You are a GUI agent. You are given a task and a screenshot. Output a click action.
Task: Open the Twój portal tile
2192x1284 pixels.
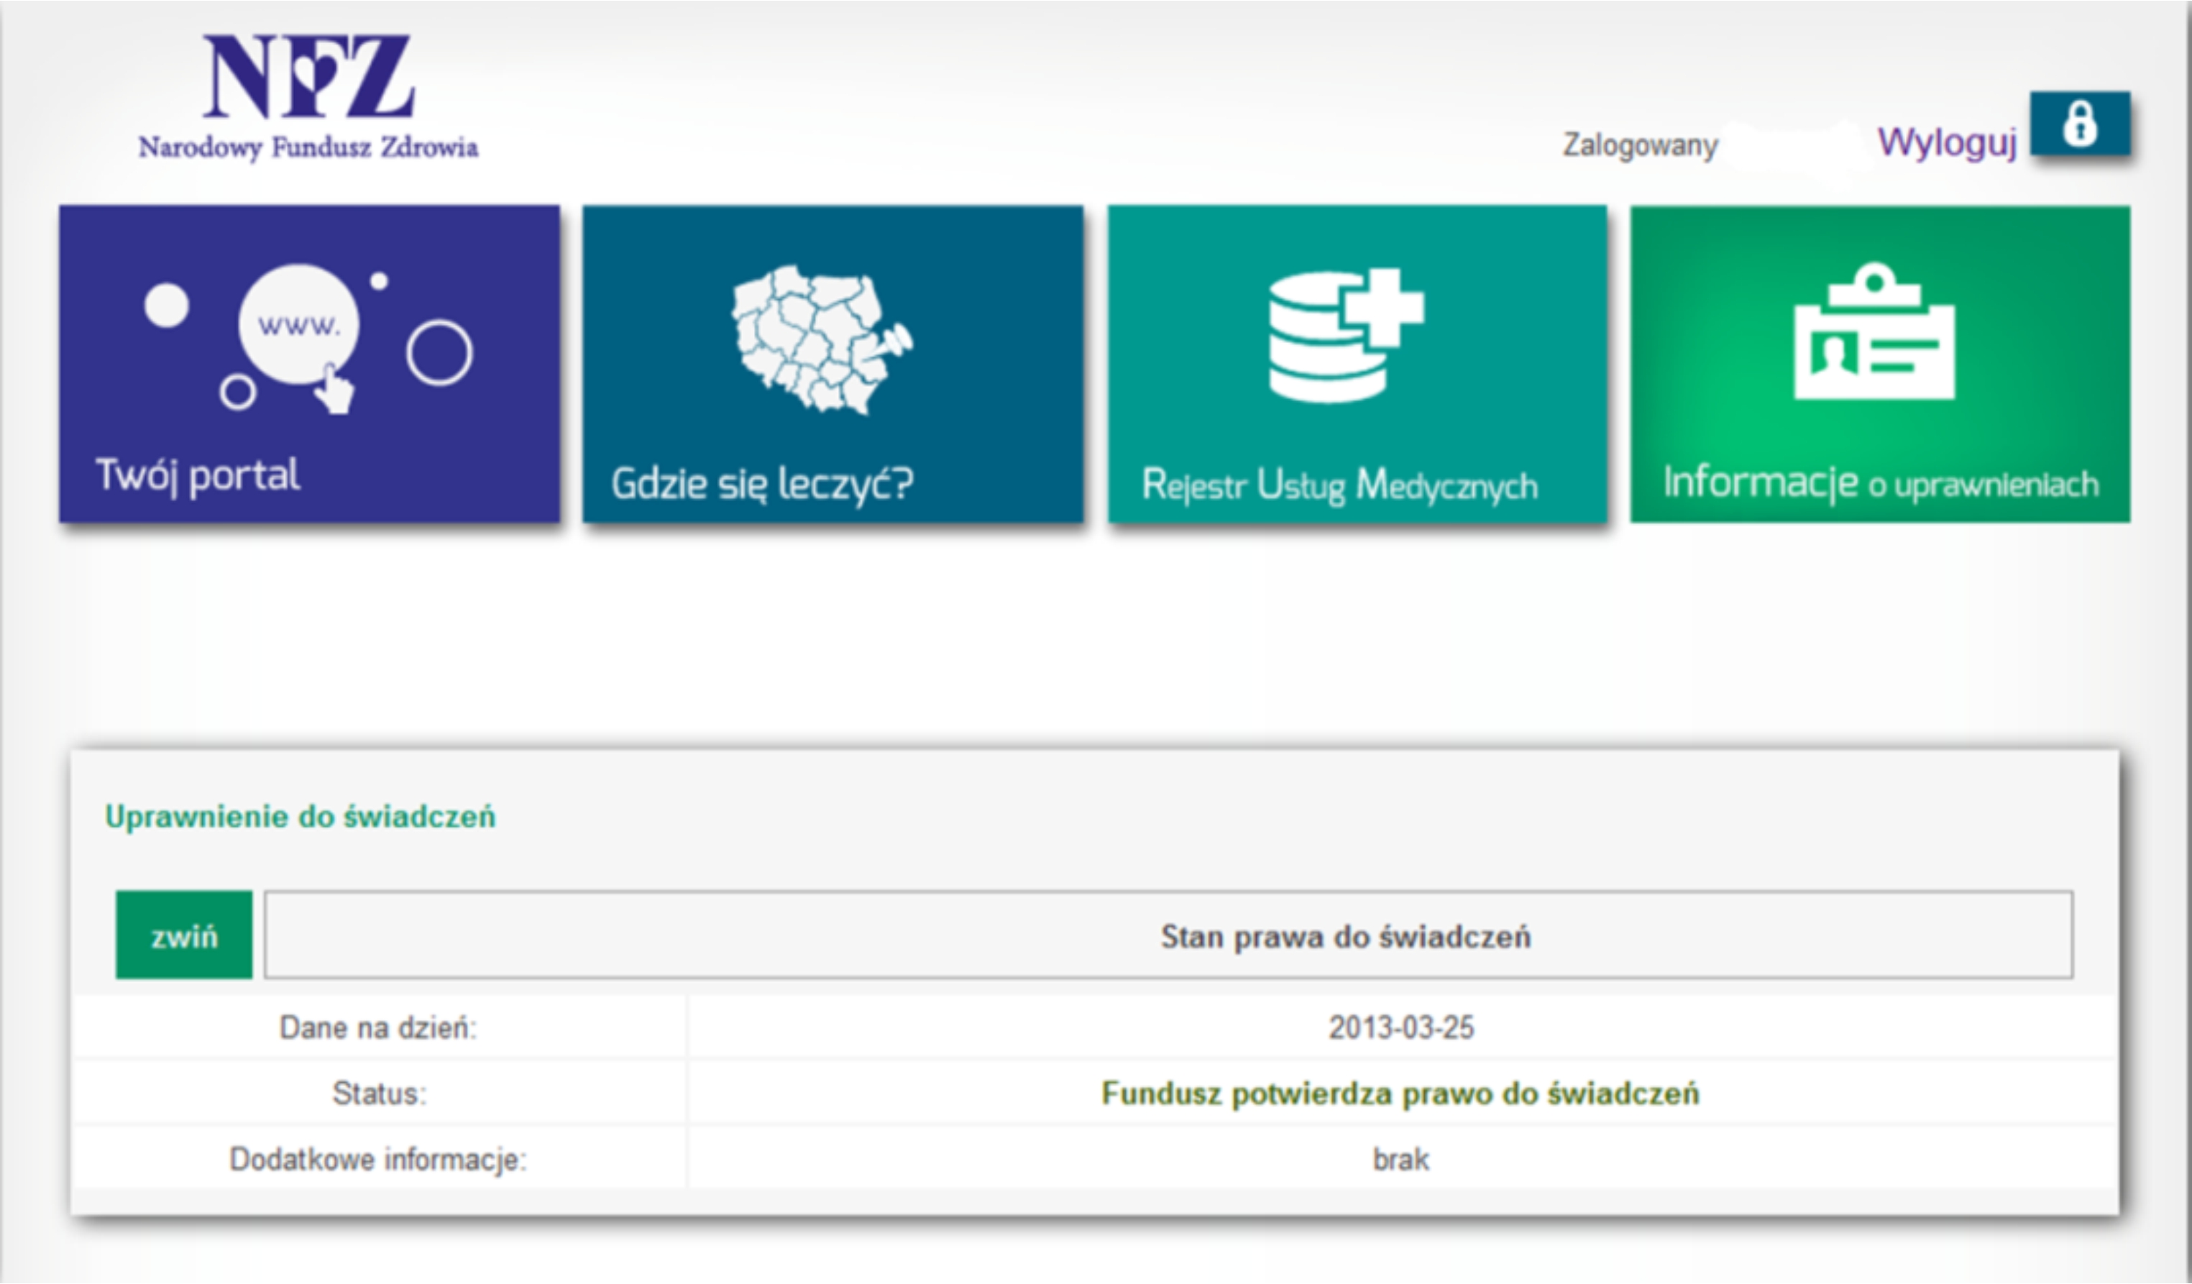coord(309,364)
